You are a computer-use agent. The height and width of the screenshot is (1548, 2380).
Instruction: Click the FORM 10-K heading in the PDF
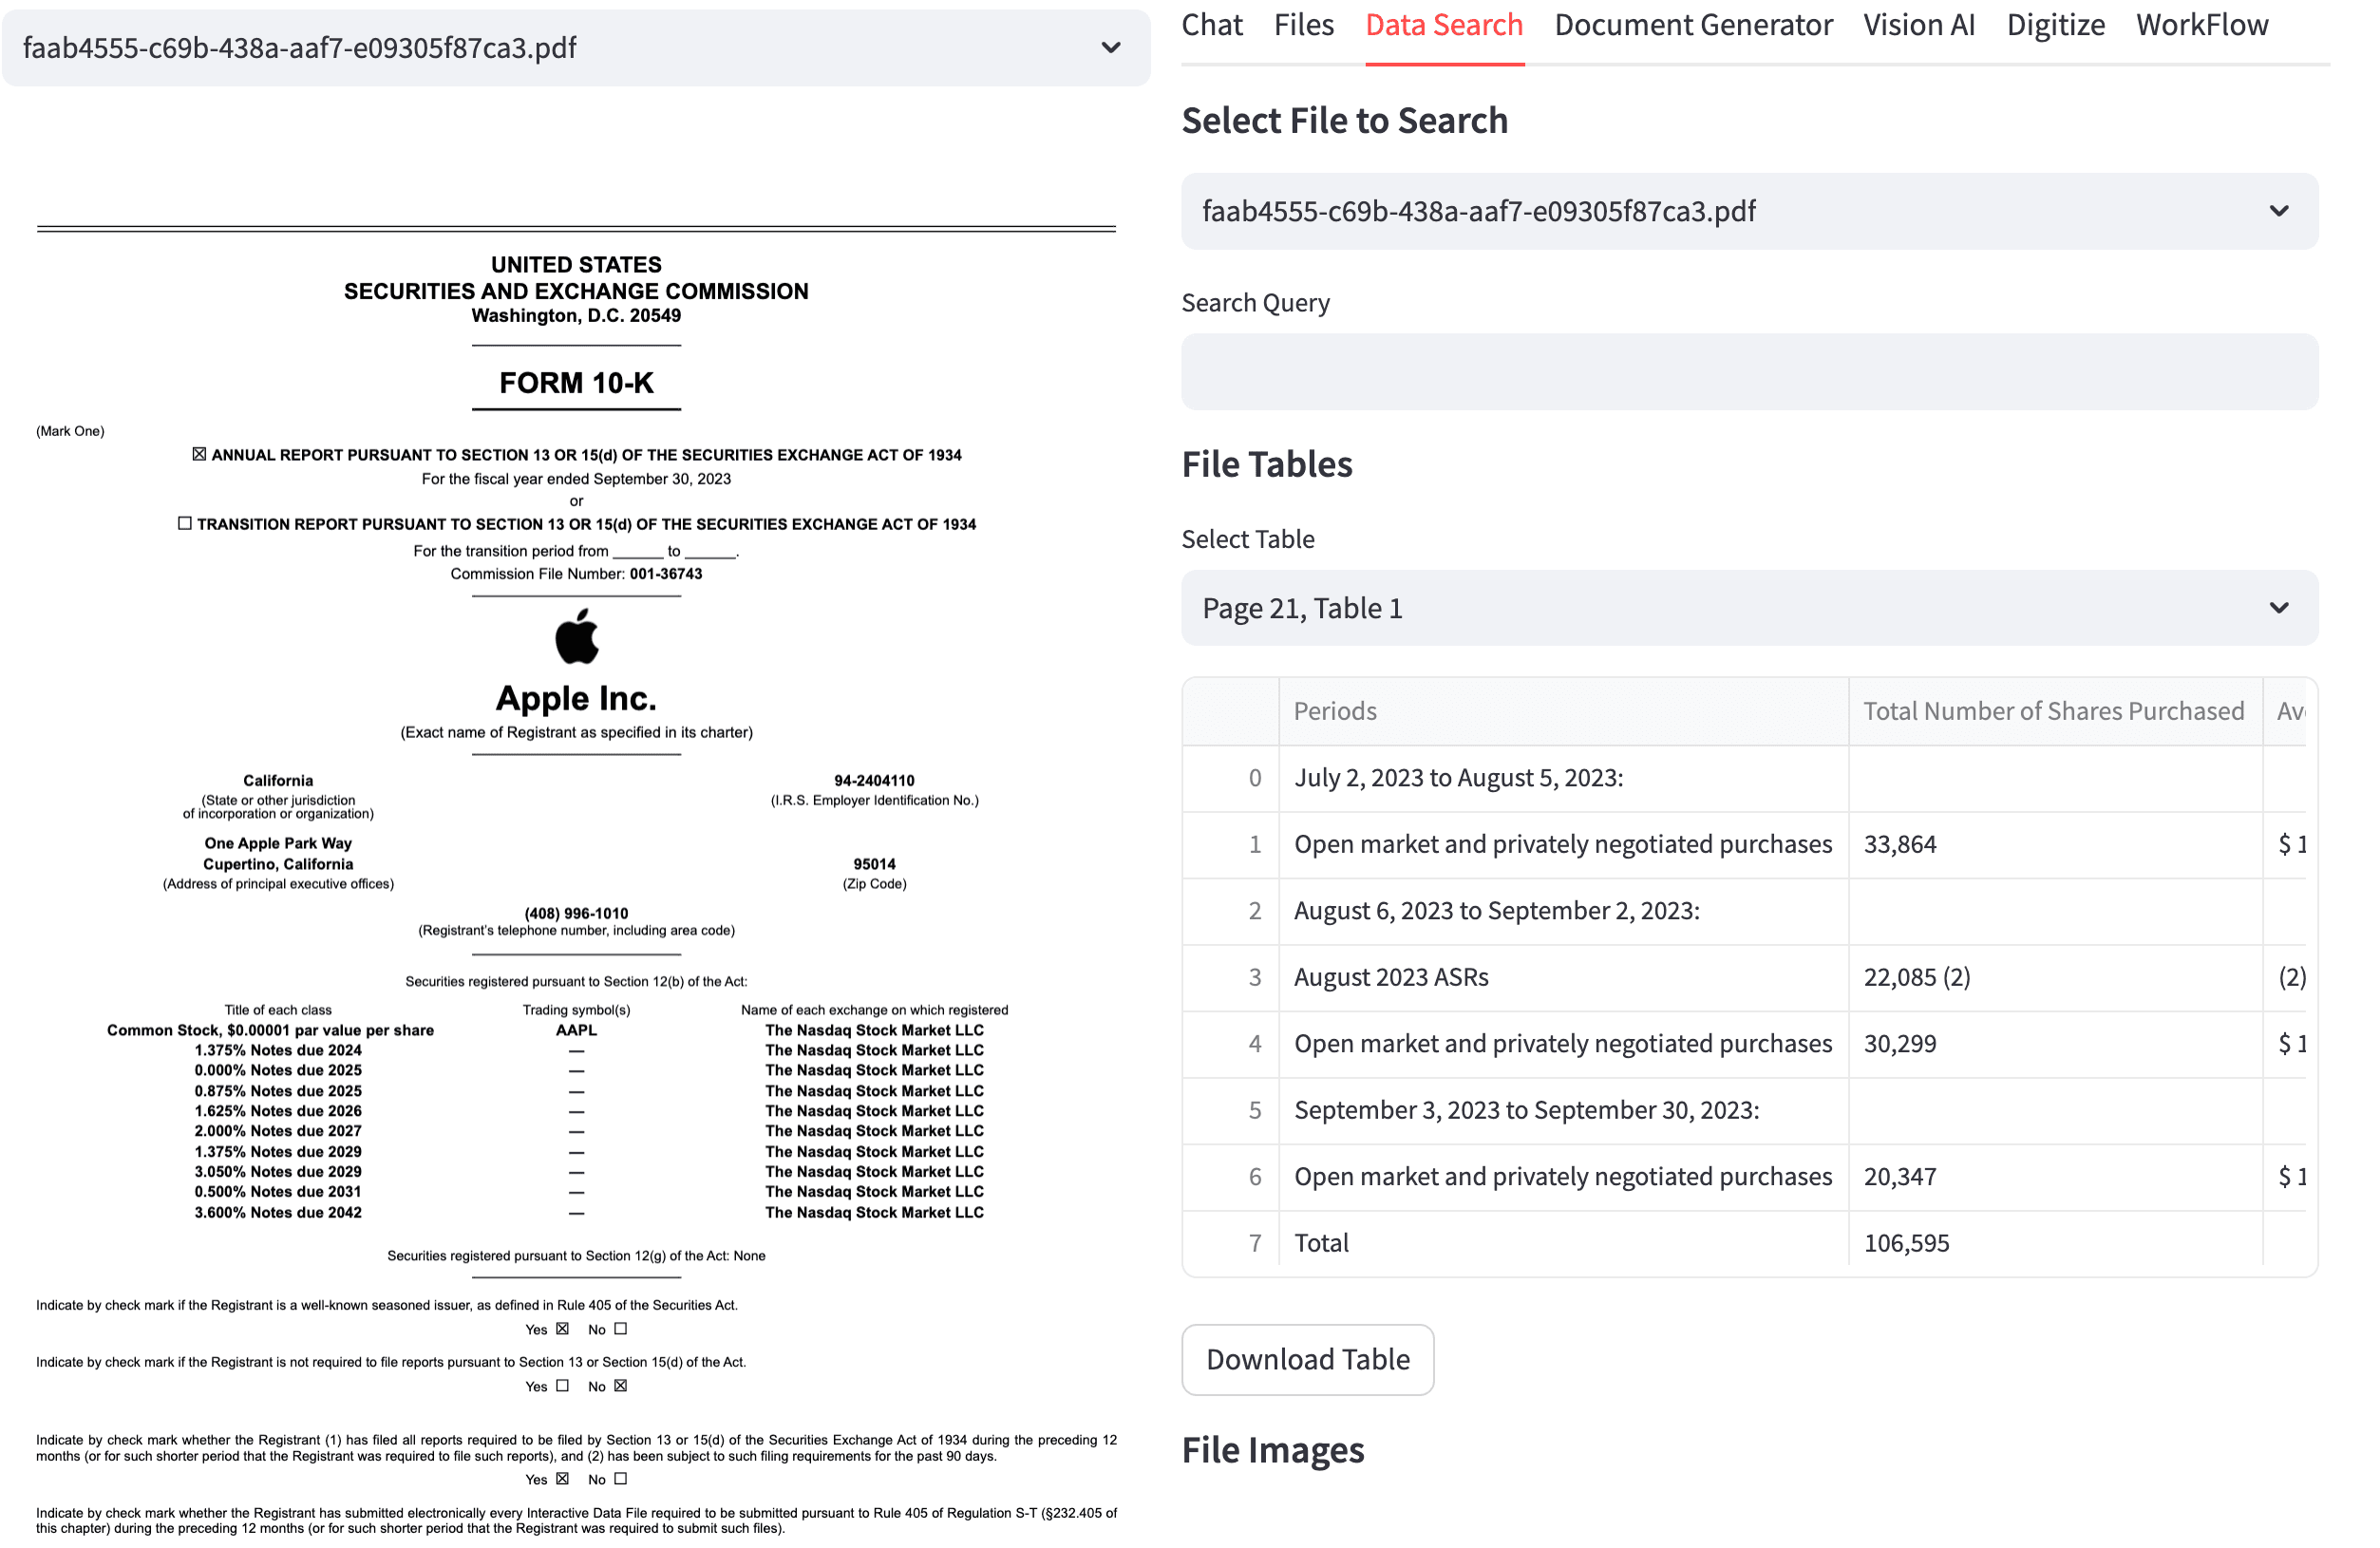576,383
